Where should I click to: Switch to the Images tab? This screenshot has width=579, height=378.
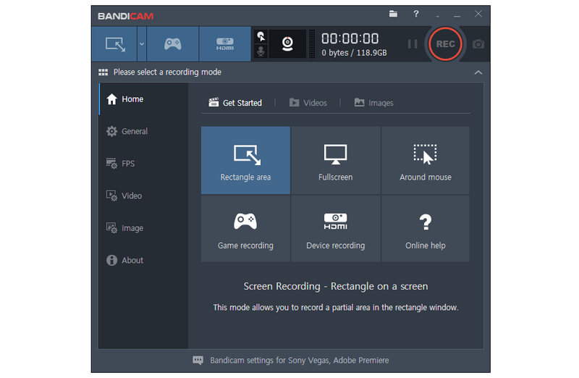pos(373,103)
